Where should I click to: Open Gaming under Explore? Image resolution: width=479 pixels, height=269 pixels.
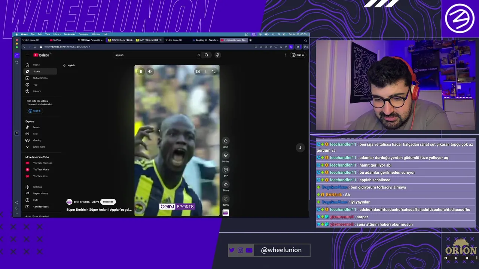click(40, 140)
